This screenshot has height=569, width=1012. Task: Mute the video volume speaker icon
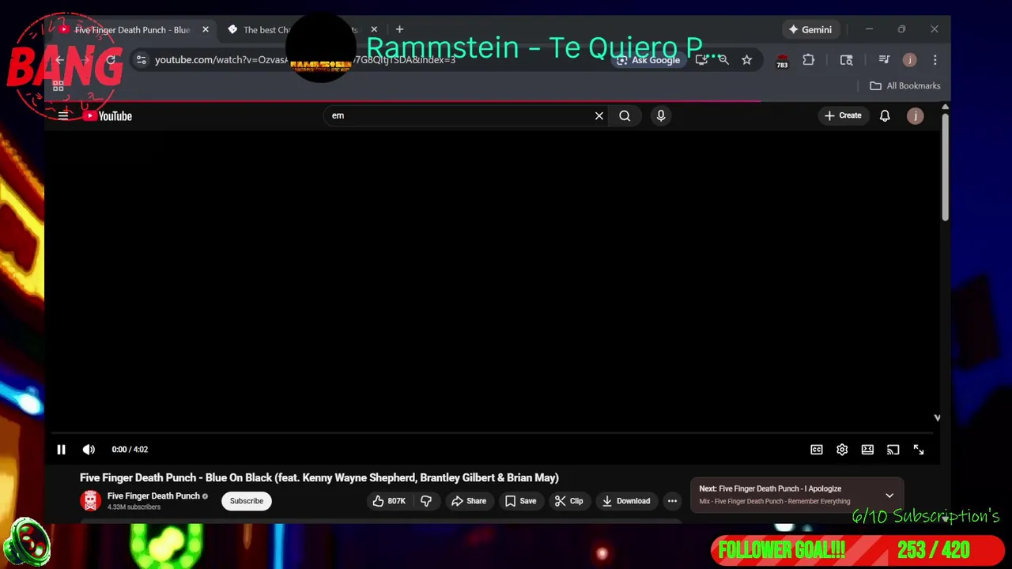pos(89,450)
